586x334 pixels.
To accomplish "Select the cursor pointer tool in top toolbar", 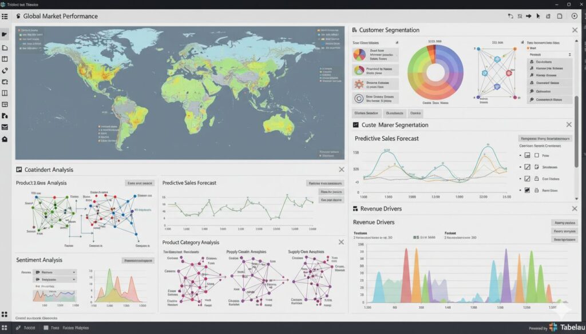I will pyautogui.click(x=538, y=17).
